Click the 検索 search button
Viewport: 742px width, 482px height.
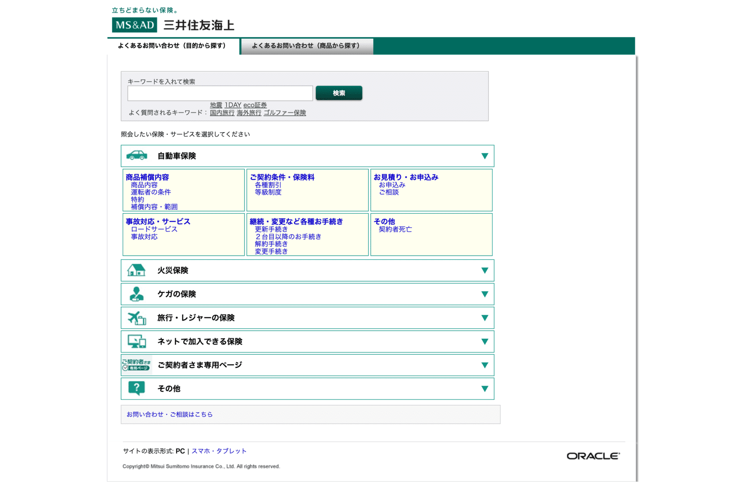click(x=339, y=93)
